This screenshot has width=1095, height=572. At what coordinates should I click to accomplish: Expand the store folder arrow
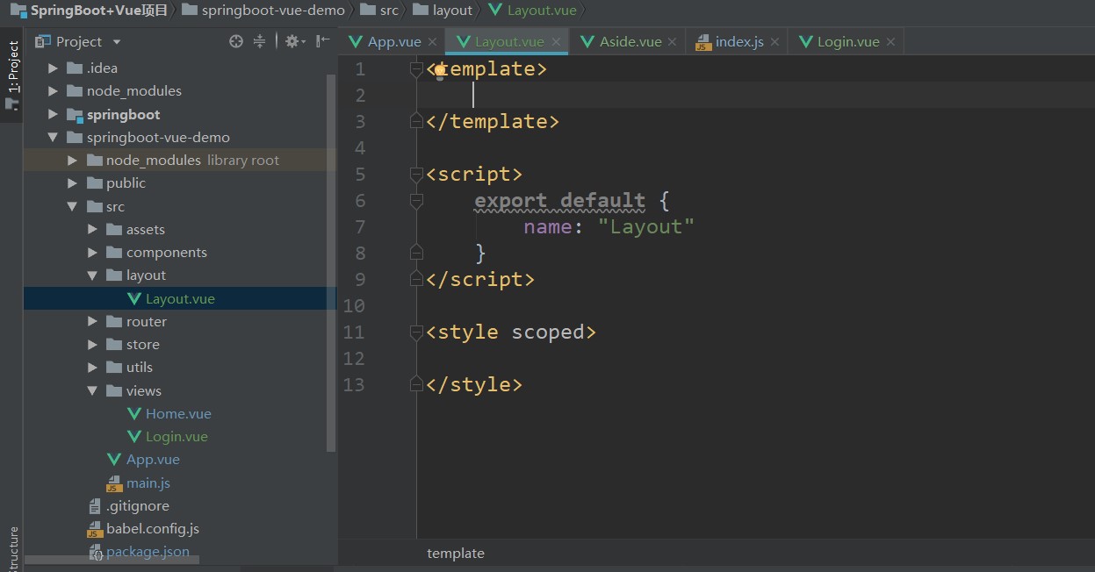pos(92,344)
